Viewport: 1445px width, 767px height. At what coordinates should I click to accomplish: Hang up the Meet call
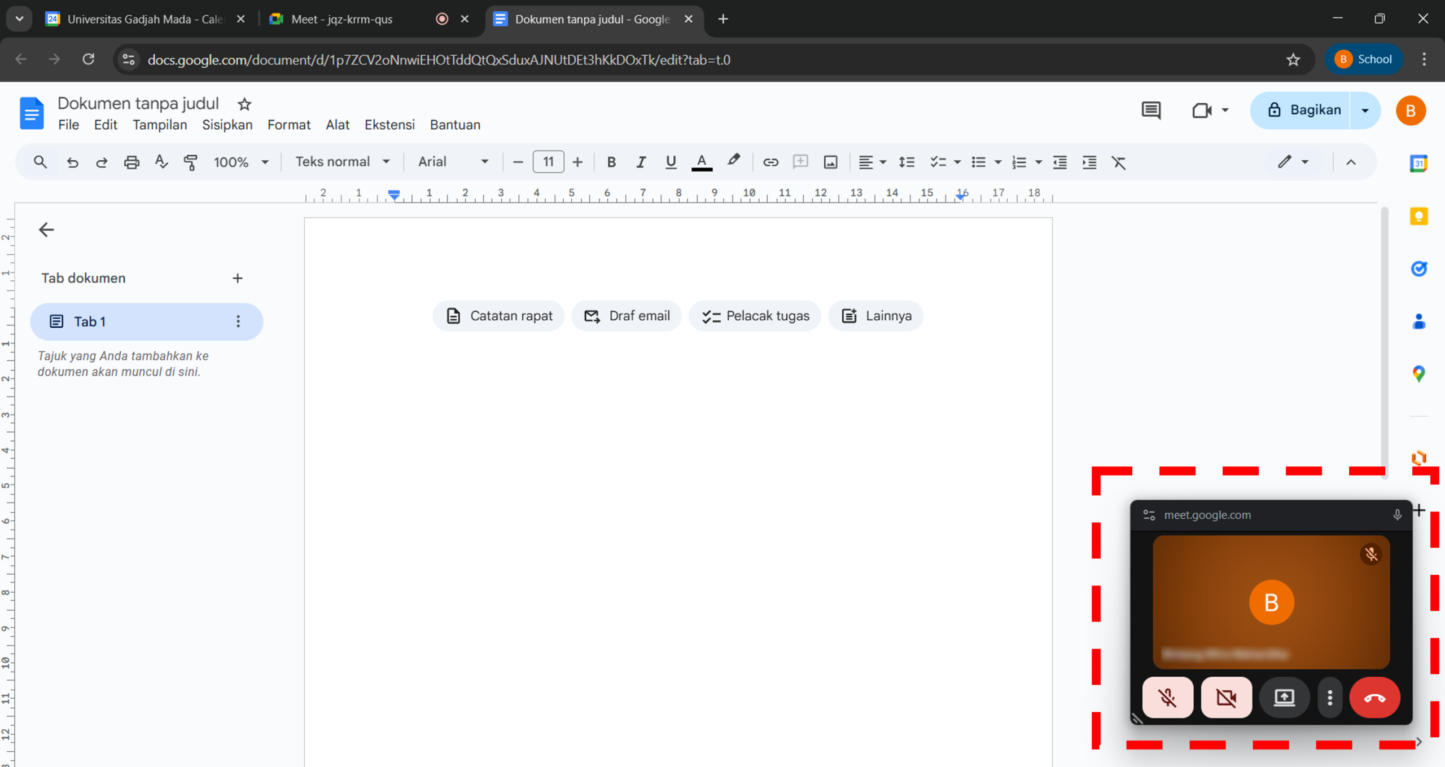[x=1374, y=698]
